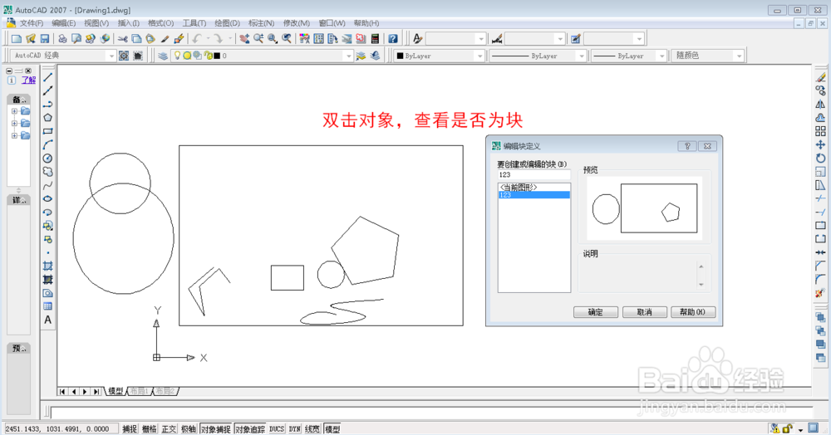
Task: Open the ByLayer lineweight dropdown
Action: pyautogui.click(x=661, y=56)
